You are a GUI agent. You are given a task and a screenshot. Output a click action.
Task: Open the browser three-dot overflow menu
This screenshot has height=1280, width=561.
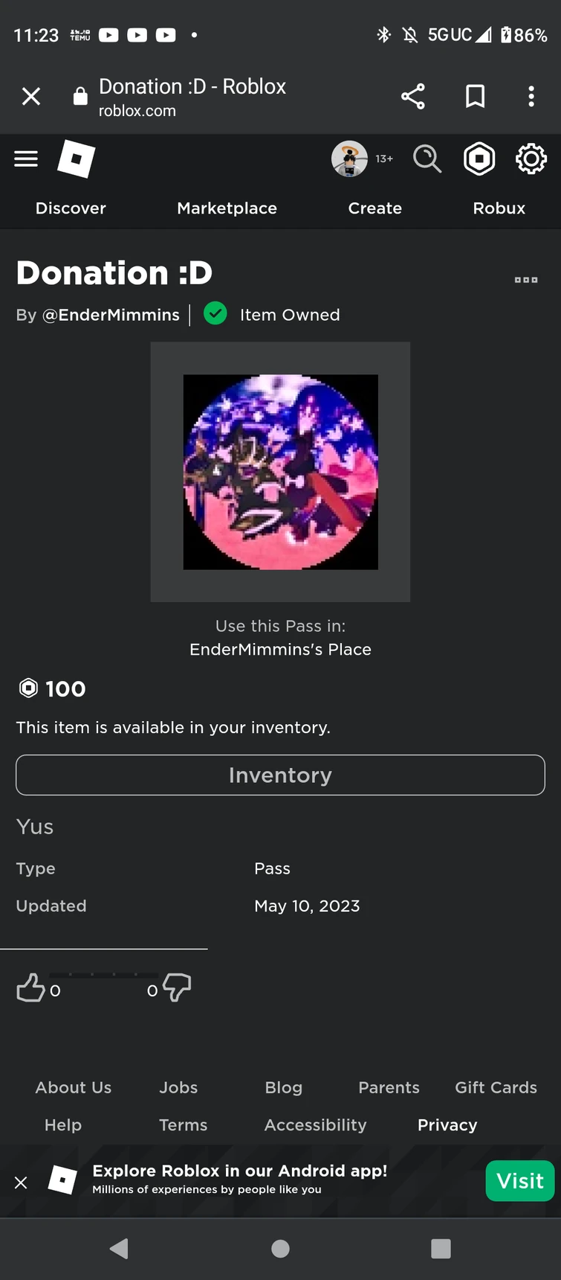coord(531,96)
